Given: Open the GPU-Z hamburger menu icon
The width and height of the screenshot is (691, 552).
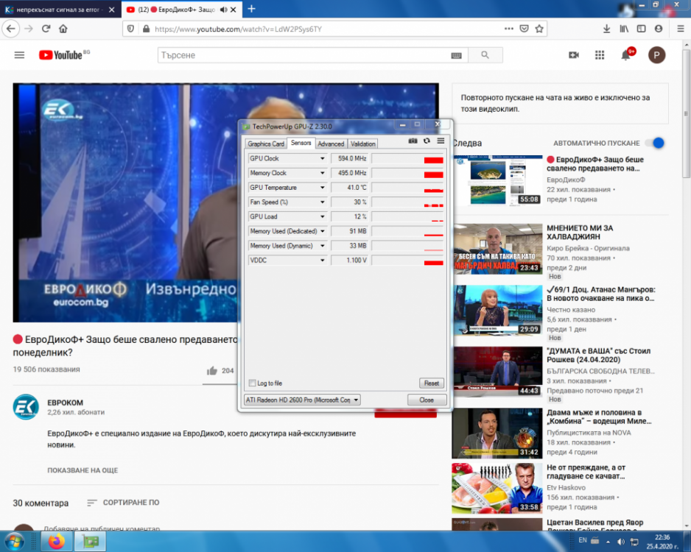Looking at the screenshot, I should pyautogui.click(x=441, y=141).
